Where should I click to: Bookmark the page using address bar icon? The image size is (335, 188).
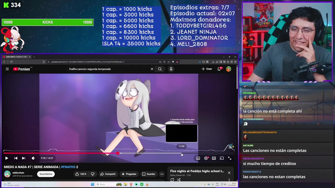[x=44, y=62]
